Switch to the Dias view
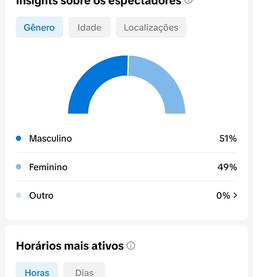The width and height of the screenshot is (253, 277). (x=84, y=270)
